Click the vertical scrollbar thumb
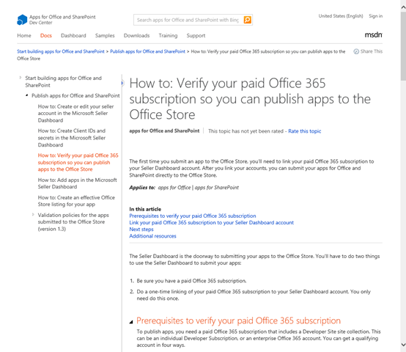The width and height of the screenshot is (406, 352). [403, 46]
